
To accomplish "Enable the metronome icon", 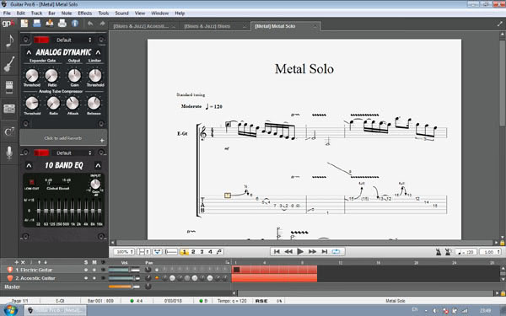I will [439, 252].
